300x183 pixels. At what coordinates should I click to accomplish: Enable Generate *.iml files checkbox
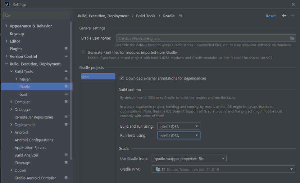click(x=84, y=52)
